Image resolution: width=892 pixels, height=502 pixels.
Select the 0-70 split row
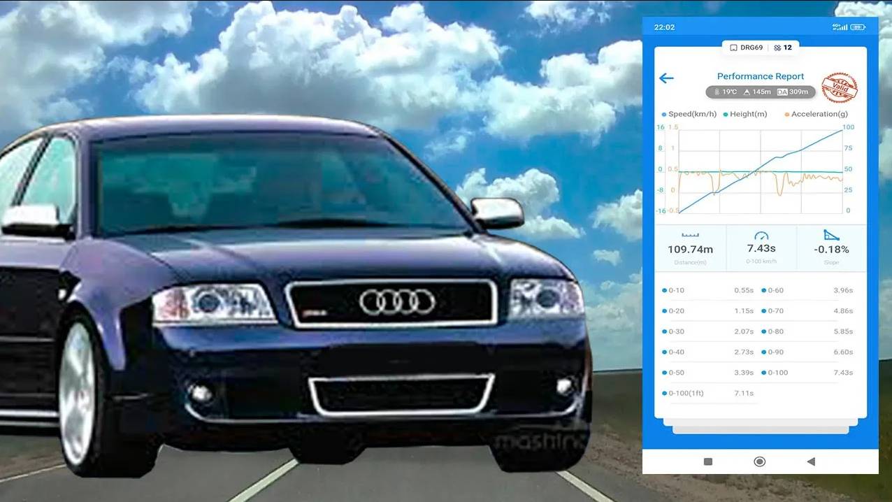[x=807, y=310]
